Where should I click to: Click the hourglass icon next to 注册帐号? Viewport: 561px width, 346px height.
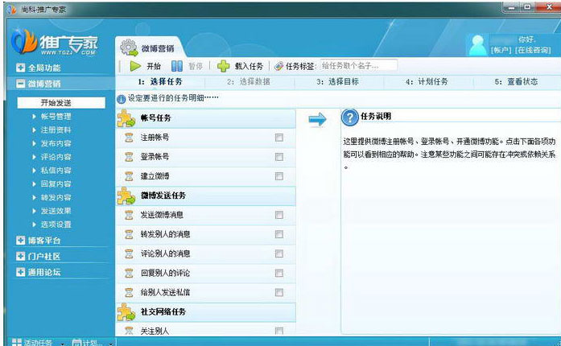tap(129, 138)
